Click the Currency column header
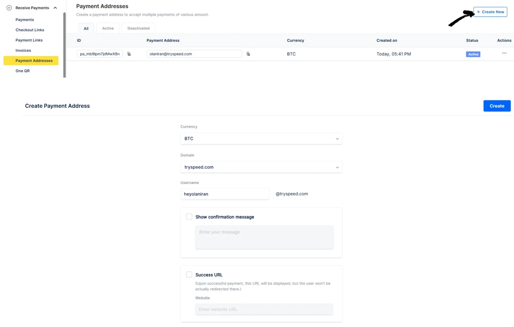The width and height of the screenshot is (514, 327). pos(296,41)
